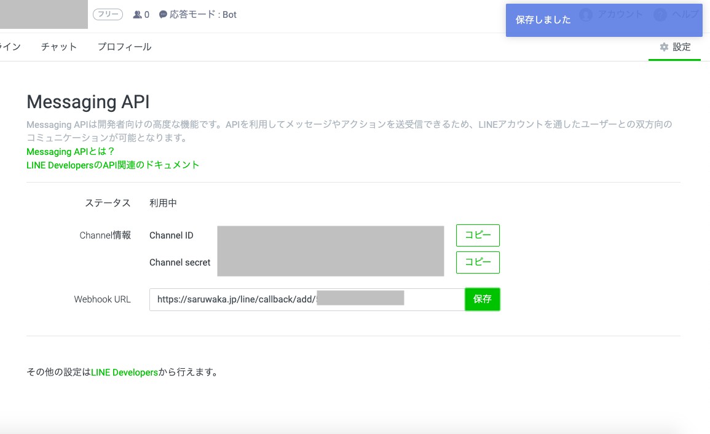Open LINE Developers link at bottom
The width and height of the screenshot is (710, 434).
coord(125,373)
